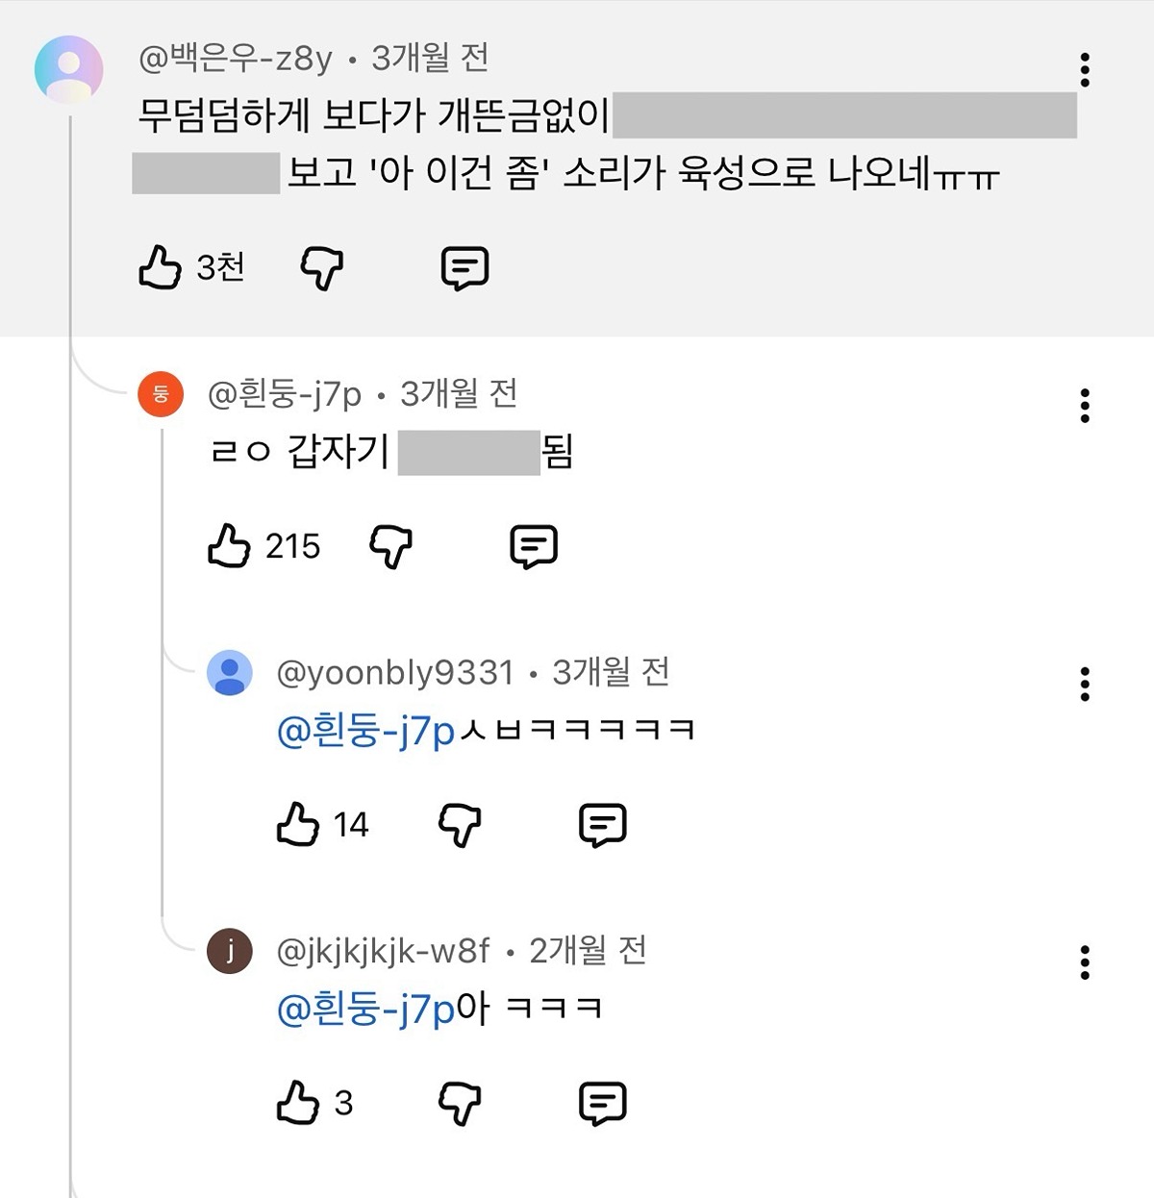Open the orange 둥 profile avatar
This screenshot has height=1198, width=1154.
tap(161, 393)
